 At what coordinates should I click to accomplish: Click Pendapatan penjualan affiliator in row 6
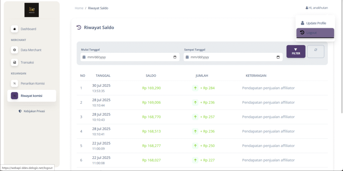268,160
